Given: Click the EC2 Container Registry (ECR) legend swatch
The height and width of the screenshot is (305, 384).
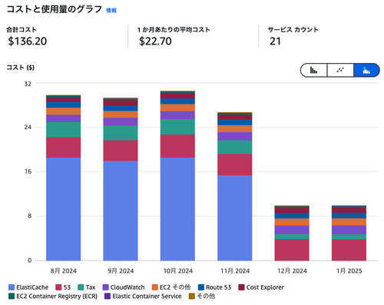Looking at the screenshot, I should pos(12,297).
